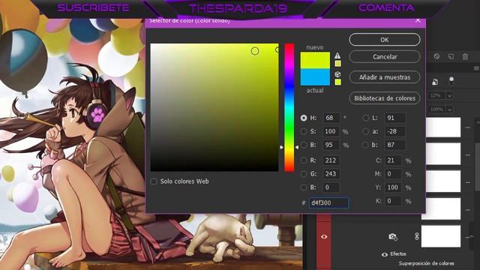Image resolution: width=480 pixels, height=270 pixels.
Task: Select the S saturation radio button
Action: point(303,131)
